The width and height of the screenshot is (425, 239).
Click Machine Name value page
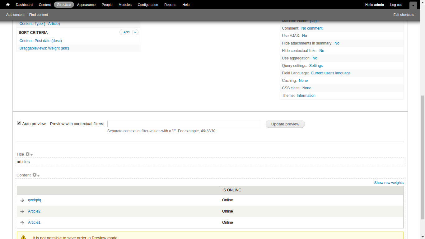point(314,21)
